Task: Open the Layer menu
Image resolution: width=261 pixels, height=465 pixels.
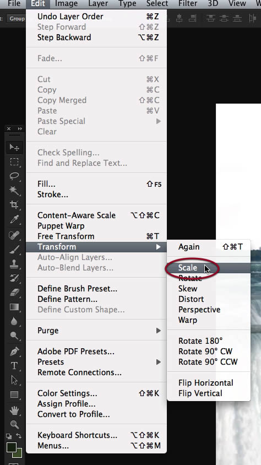Action: click(98, 3)
